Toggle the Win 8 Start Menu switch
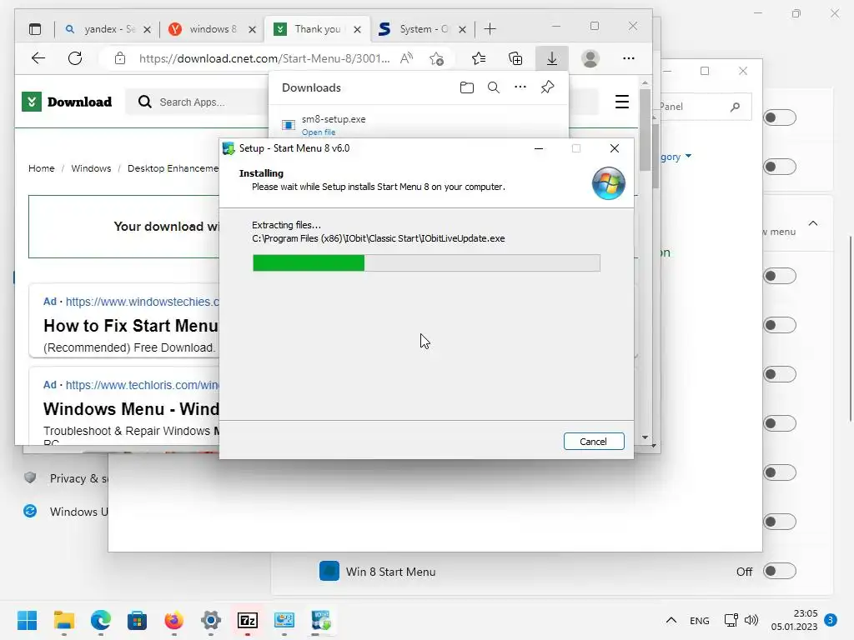 [780, 571]
